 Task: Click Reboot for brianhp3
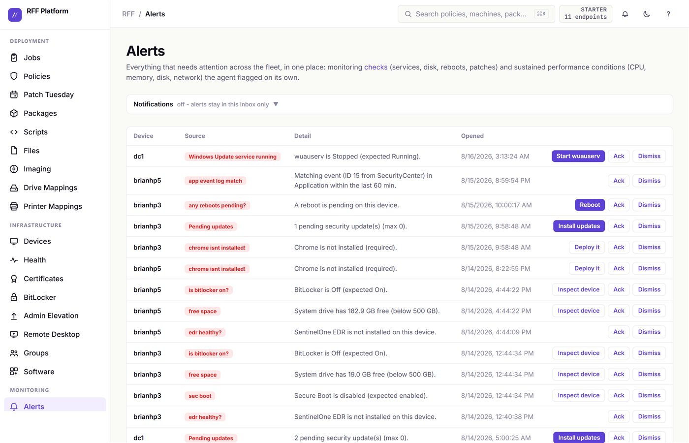(590, 205)
